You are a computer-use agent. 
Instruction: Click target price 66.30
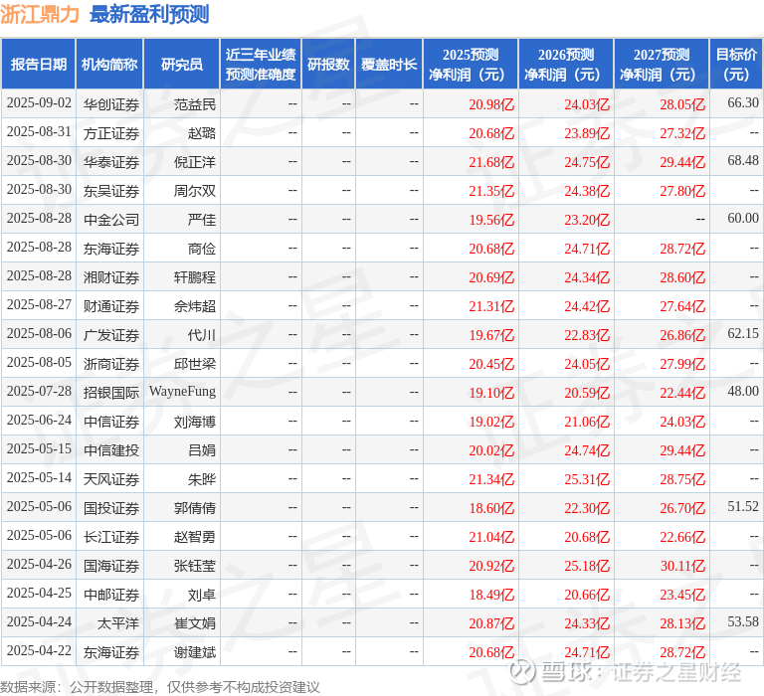[743, 102]
